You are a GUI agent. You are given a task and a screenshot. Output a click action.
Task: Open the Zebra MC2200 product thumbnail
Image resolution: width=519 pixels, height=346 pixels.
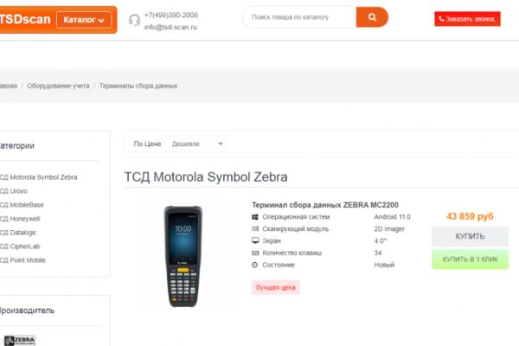[x=183, y=256]
